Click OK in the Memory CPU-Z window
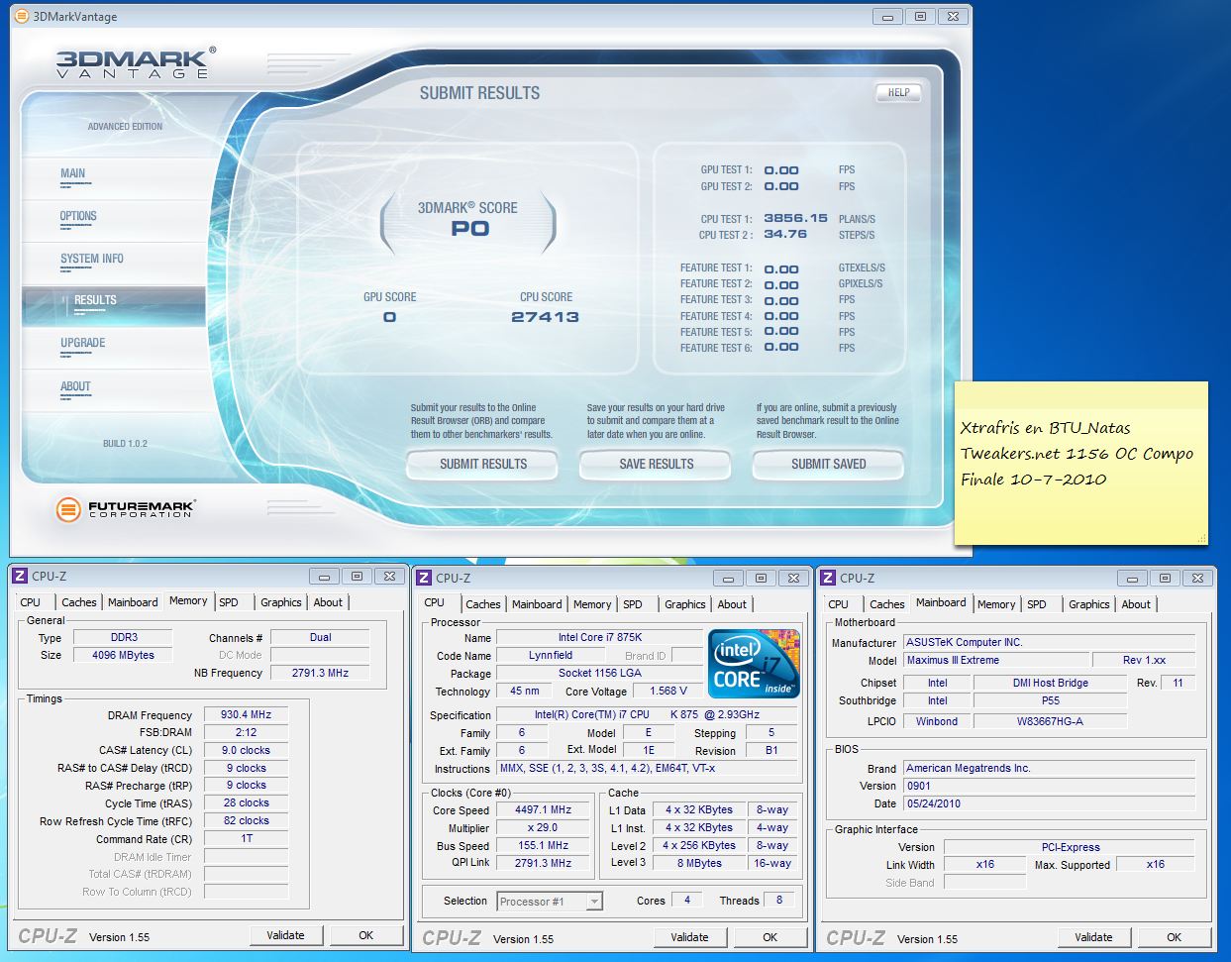1231x962 pixels. (x=365, y=935)
